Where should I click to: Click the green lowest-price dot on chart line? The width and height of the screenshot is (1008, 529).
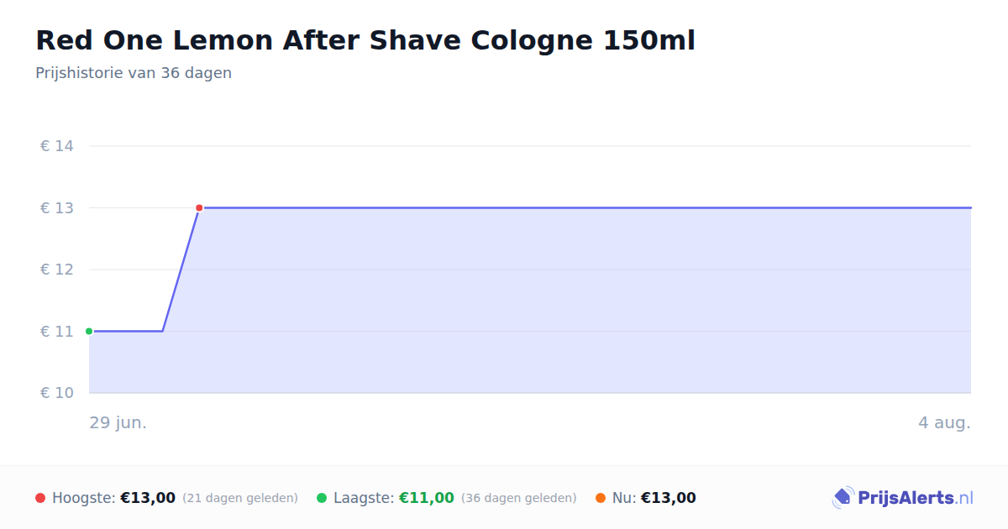(89, 331)
